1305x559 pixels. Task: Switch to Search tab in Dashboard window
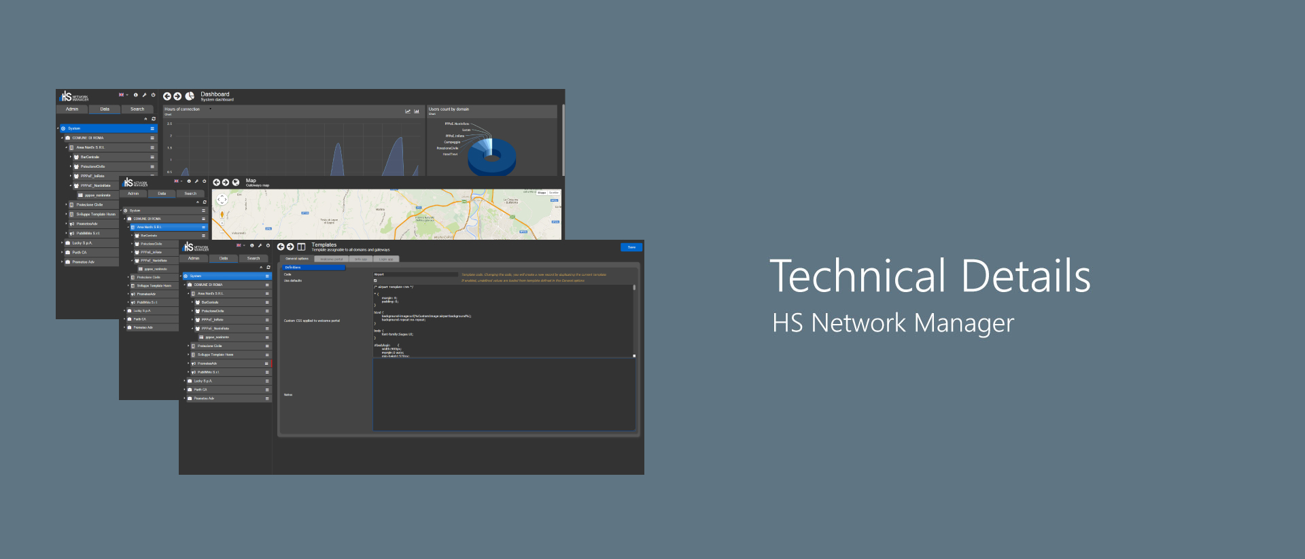click(x=137, y=109)
